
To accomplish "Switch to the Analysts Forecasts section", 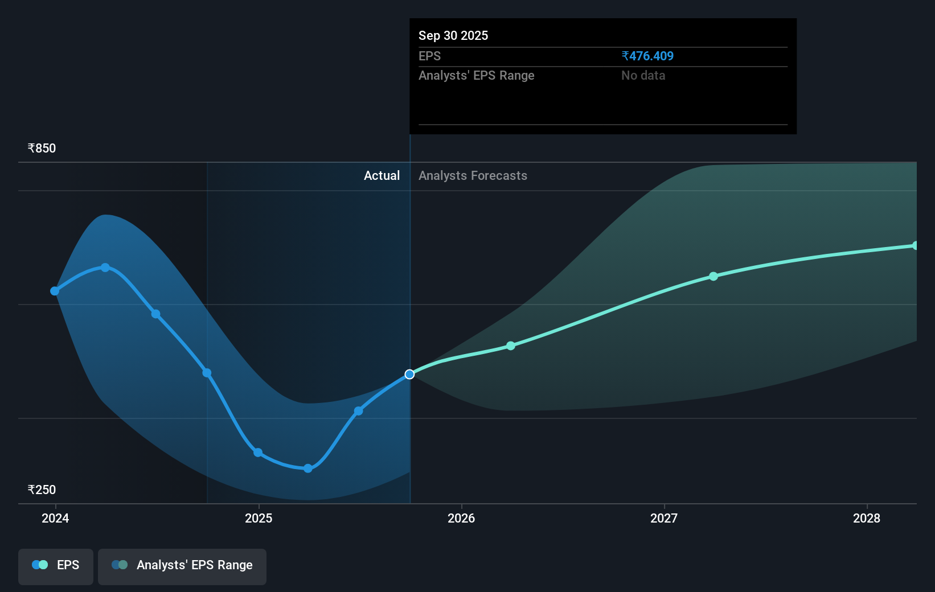I will click(x=473, y=175).
